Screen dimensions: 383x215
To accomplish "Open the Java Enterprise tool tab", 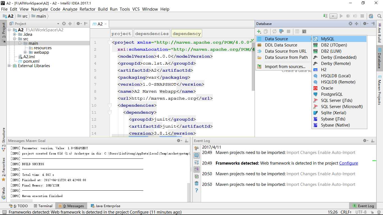I will (x=105, y=206).
